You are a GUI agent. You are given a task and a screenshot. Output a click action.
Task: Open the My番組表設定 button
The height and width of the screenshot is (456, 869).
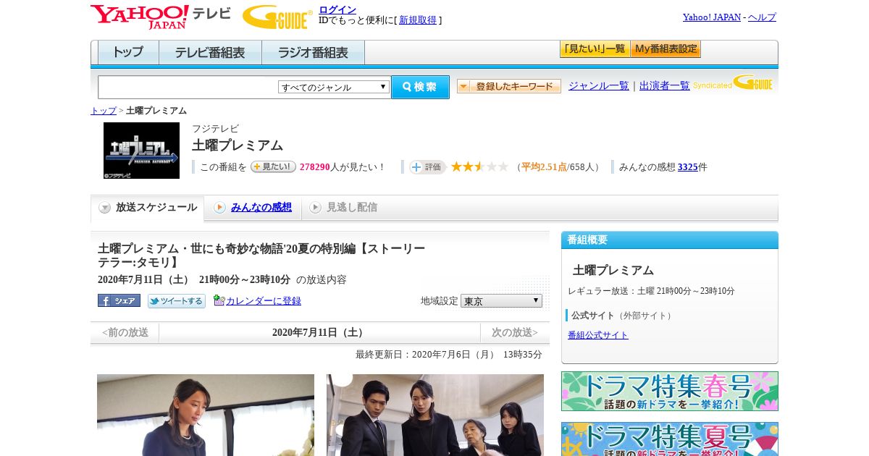point(666,49)
